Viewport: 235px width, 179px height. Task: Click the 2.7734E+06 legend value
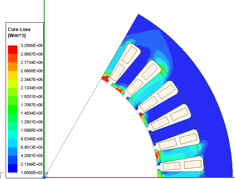32,62
